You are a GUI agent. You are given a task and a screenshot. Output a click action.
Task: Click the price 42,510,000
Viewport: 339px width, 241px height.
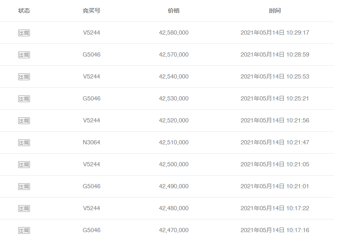coord(174,143)
